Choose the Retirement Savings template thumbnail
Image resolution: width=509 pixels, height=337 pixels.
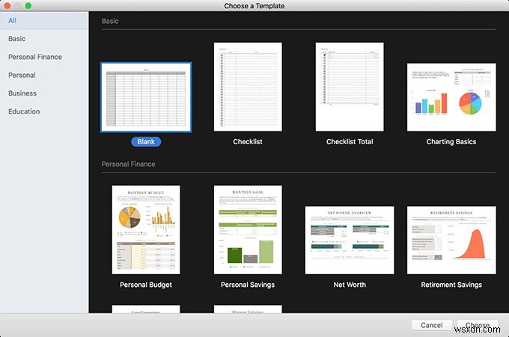(451, 240)
